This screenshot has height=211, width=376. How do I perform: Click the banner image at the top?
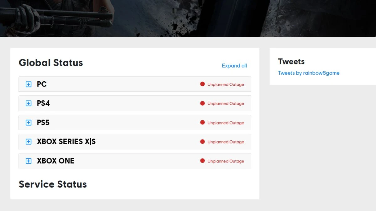tap(188, 19)
